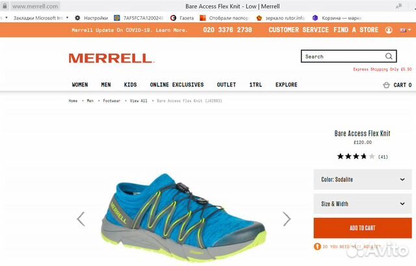Click the star rating reviews
This screenshot has height=266, width=416.
pyautogui.click(x=363, y=156)
